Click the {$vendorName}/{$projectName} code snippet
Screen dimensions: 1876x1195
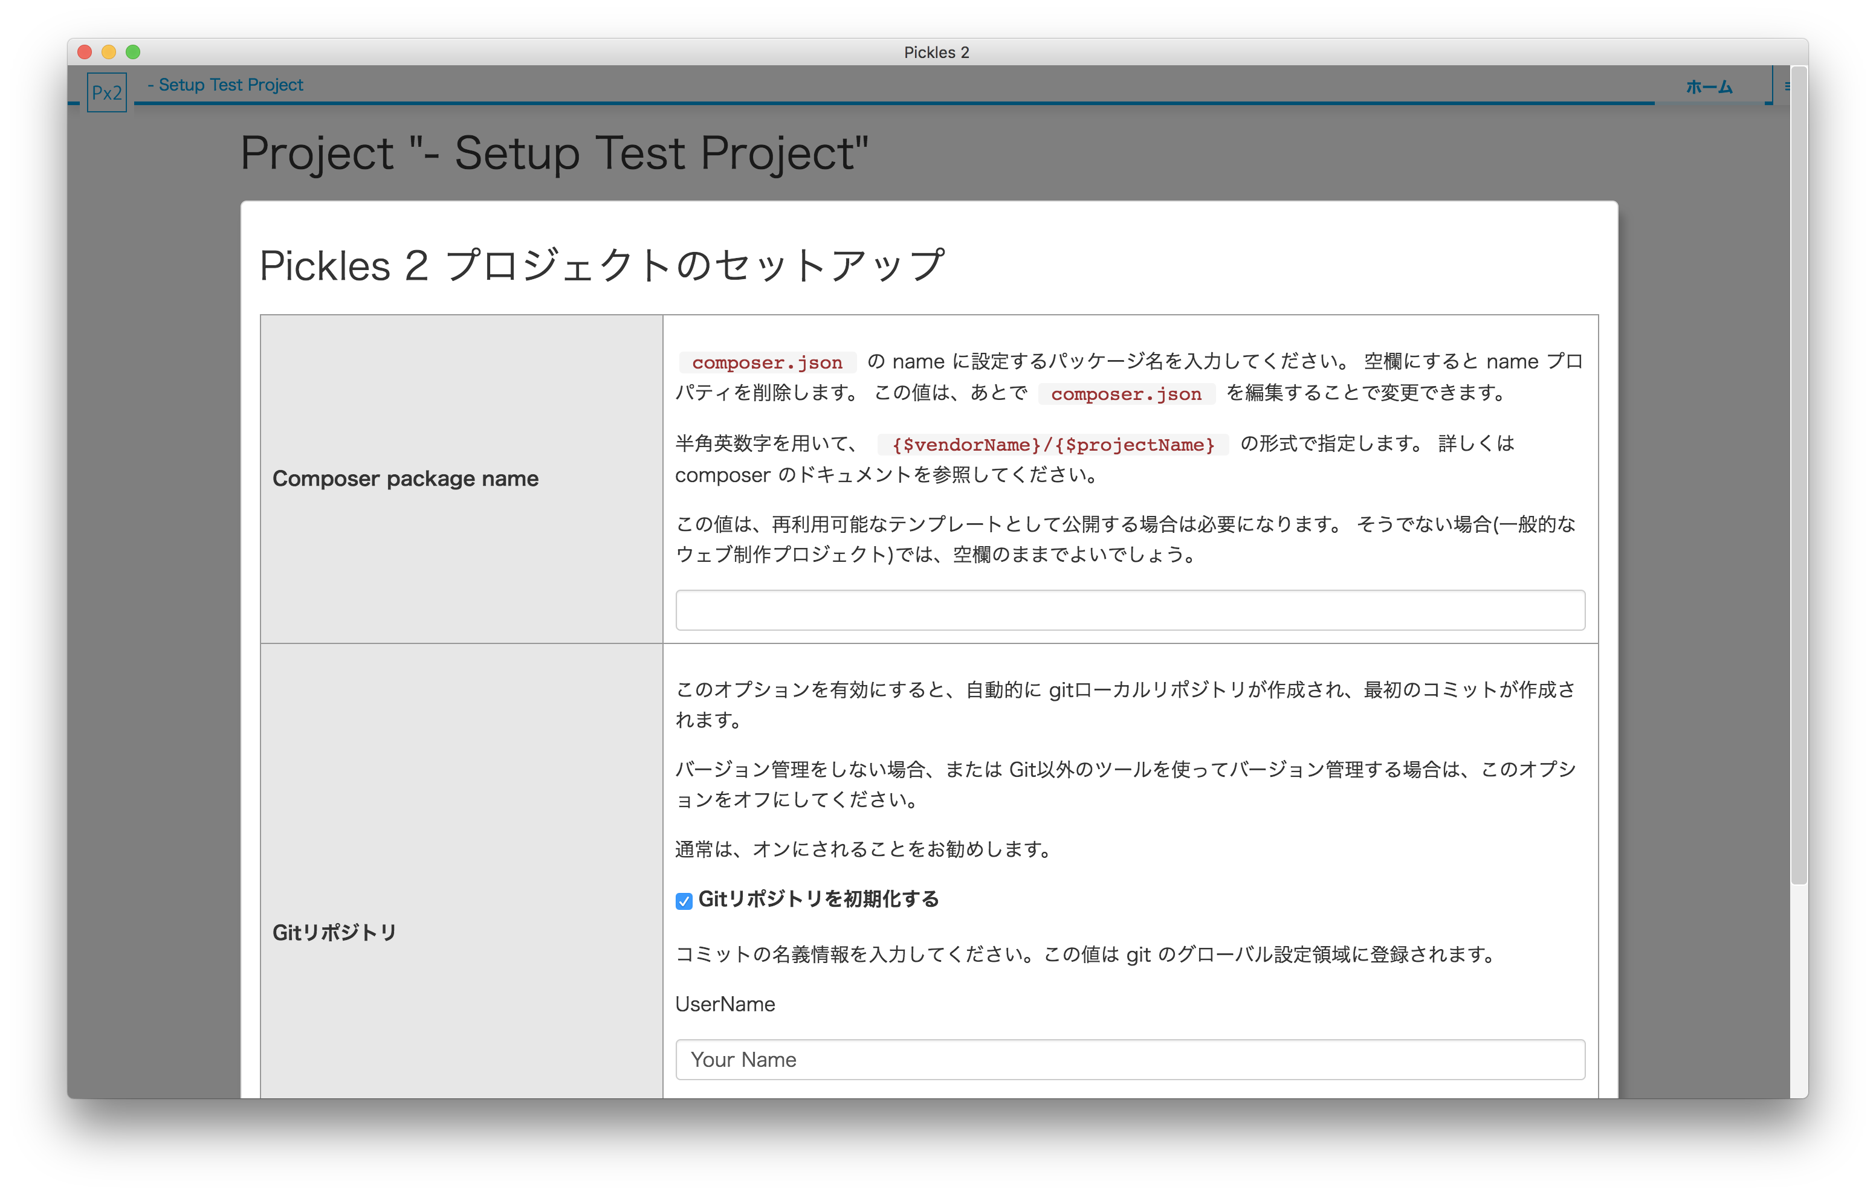[x=1052, y=445]
